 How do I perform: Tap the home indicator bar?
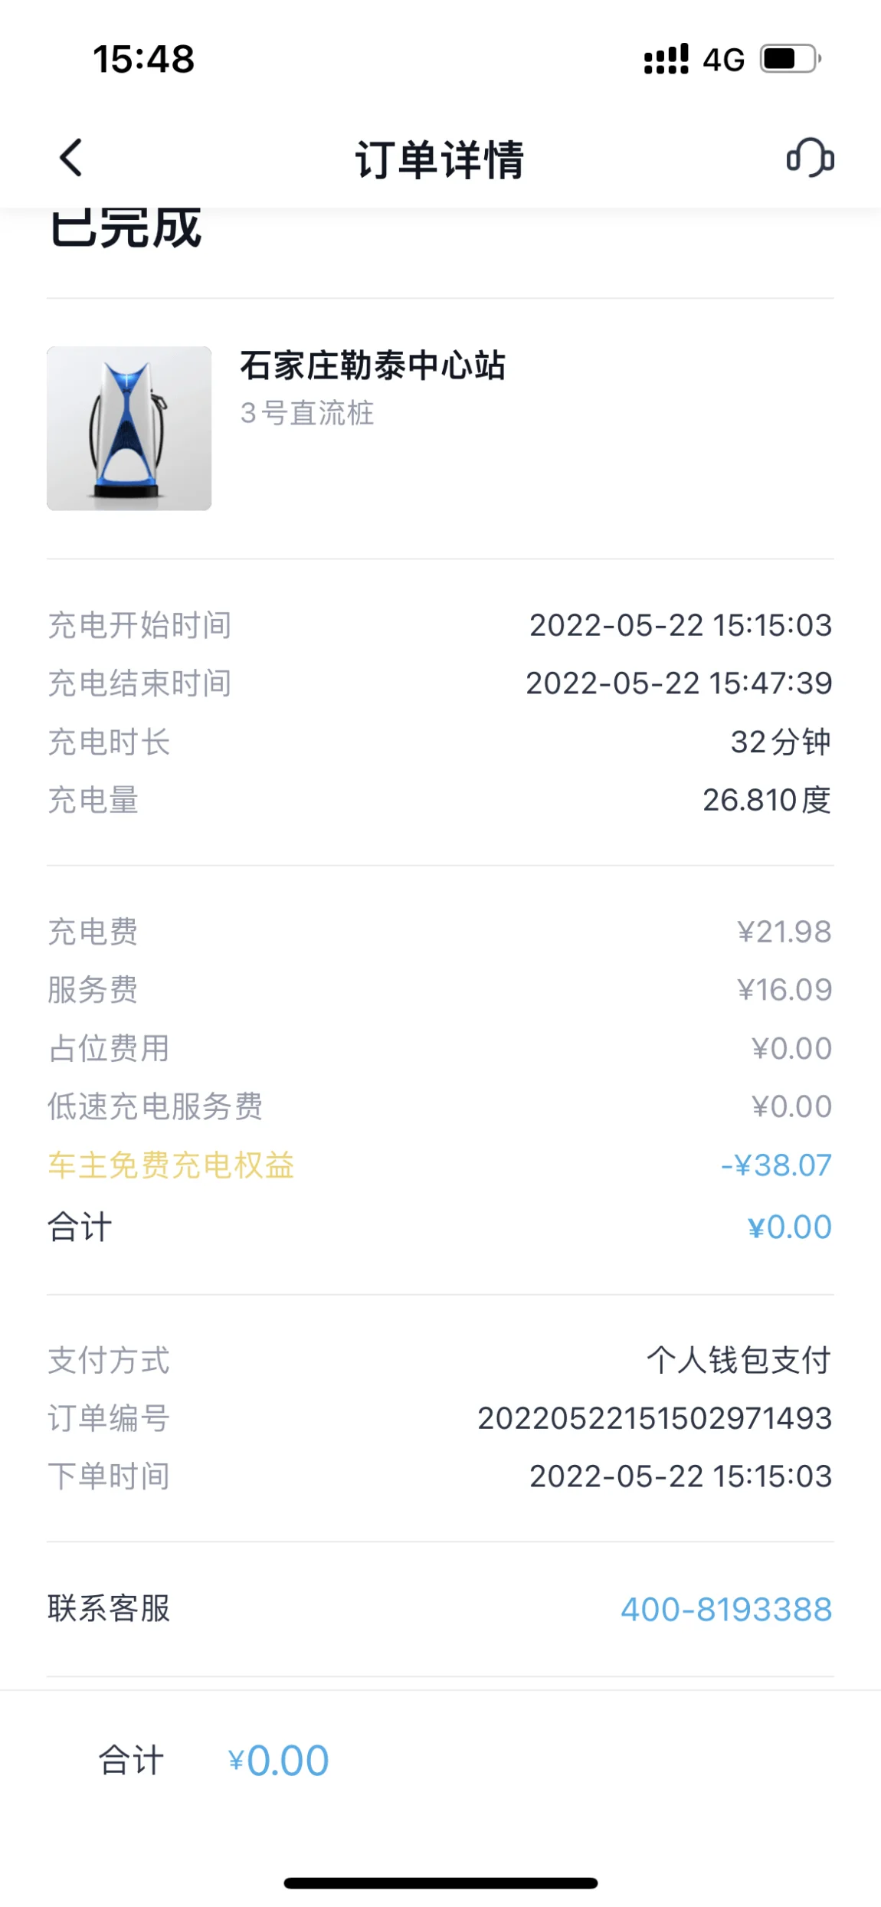tap(440, 1882)
